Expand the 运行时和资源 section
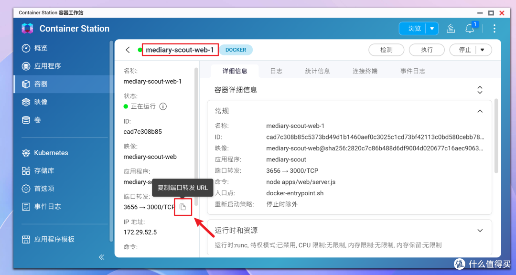 [480, 231]
